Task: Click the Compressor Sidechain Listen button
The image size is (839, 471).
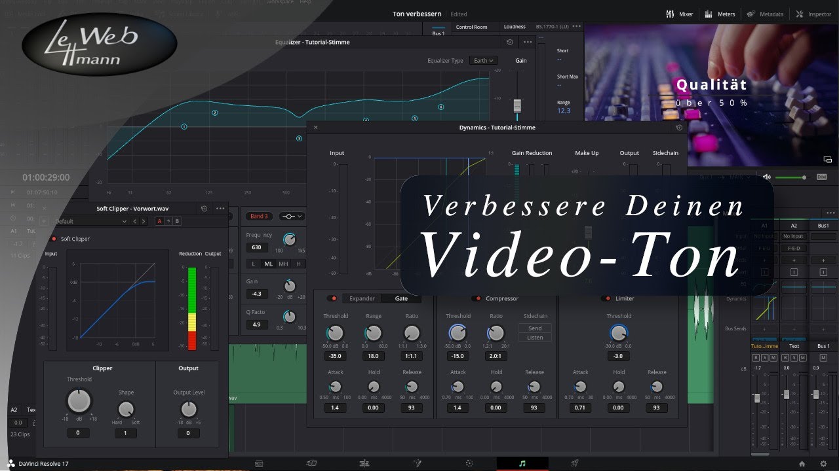Action: pos(535,338)
